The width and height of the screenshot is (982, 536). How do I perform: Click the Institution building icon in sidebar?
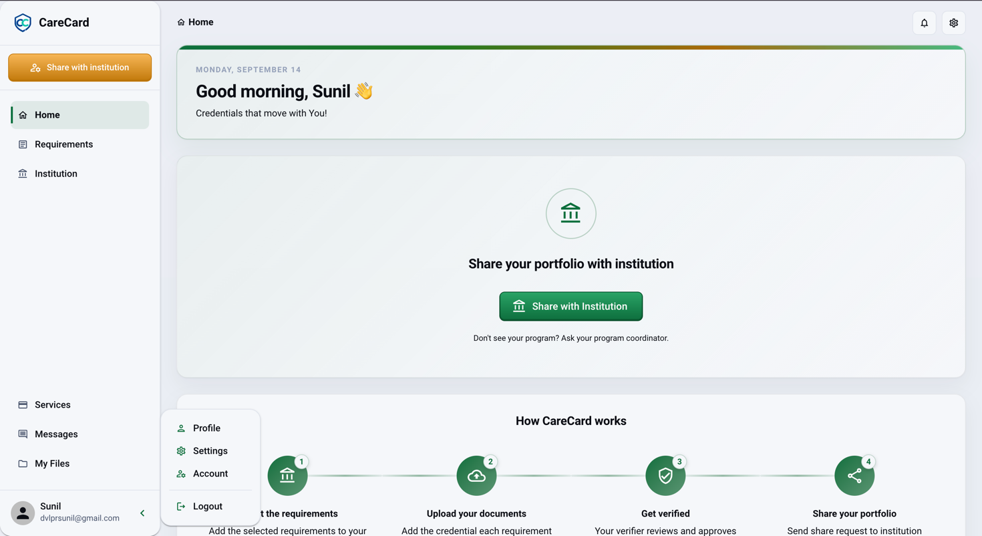(23, 174)
